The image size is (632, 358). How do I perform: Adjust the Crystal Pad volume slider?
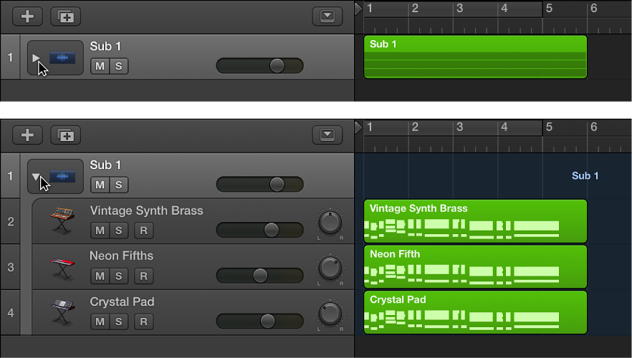point(259,321)
